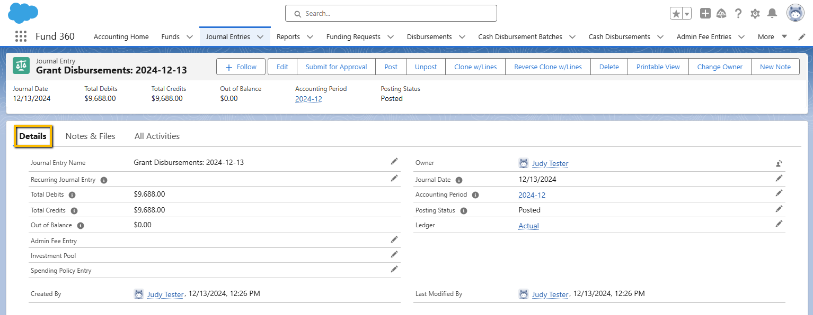Switch to All Activities tab
Viewport: 813px width, 315px height.
click(x=157, y=136)
